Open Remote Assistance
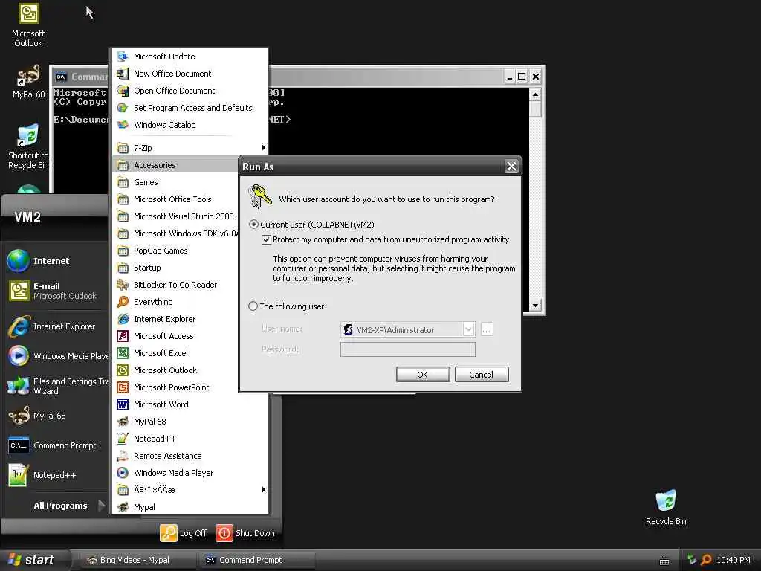The image size is (761, 571). click(190, 456)
